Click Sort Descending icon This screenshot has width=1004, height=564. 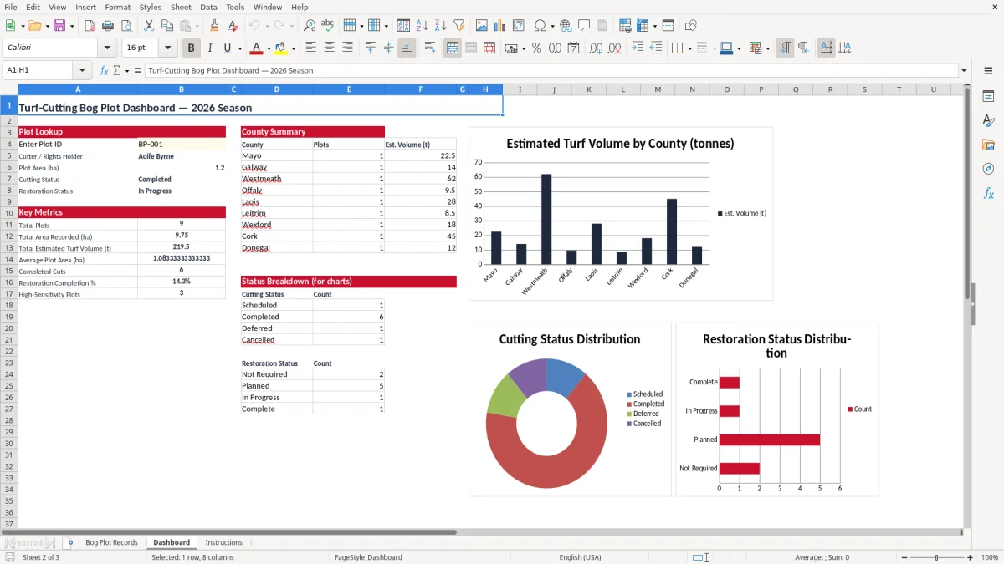(x=440, y=26)
